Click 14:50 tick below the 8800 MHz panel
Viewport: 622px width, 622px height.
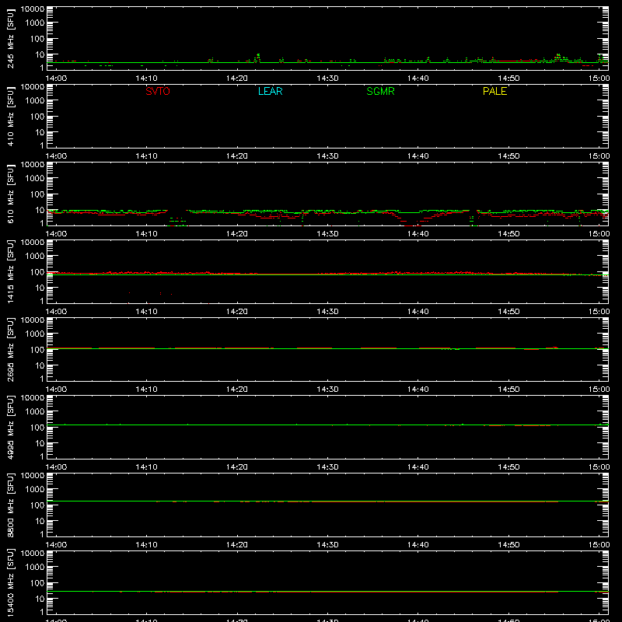(x=508, y=545)
